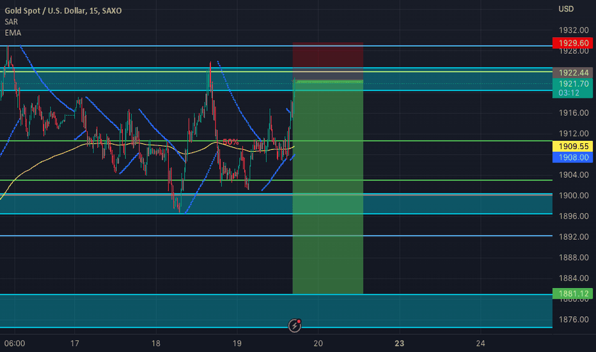Click the current price 1921.70 label
596x352 pixels.
coord(573,84)
